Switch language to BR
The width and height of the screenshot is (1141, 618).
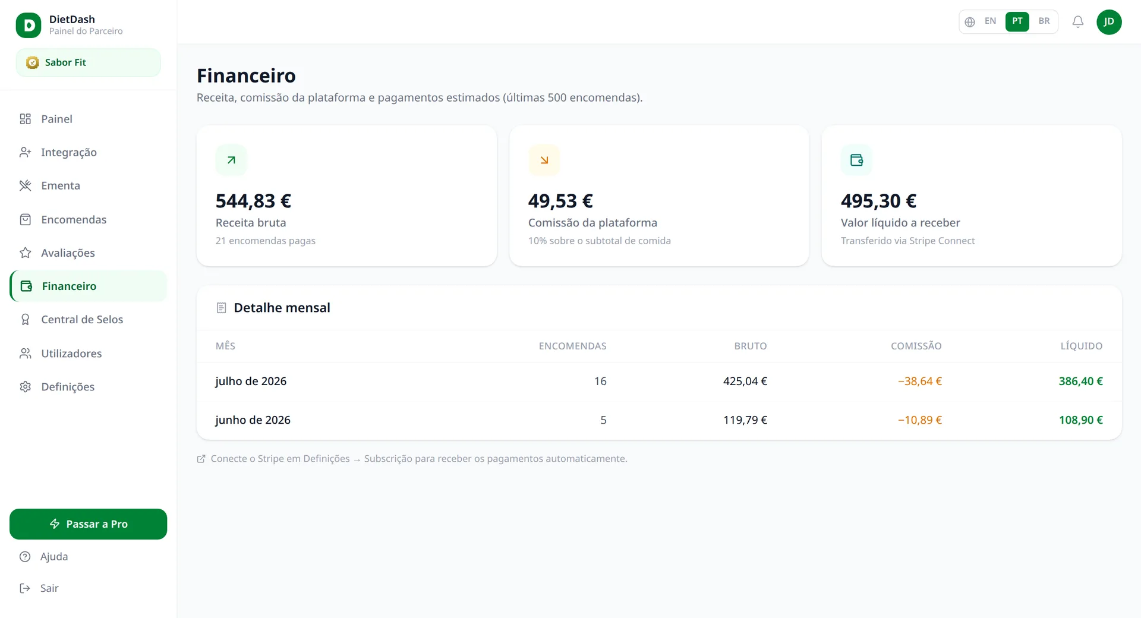click(1044, 21)
